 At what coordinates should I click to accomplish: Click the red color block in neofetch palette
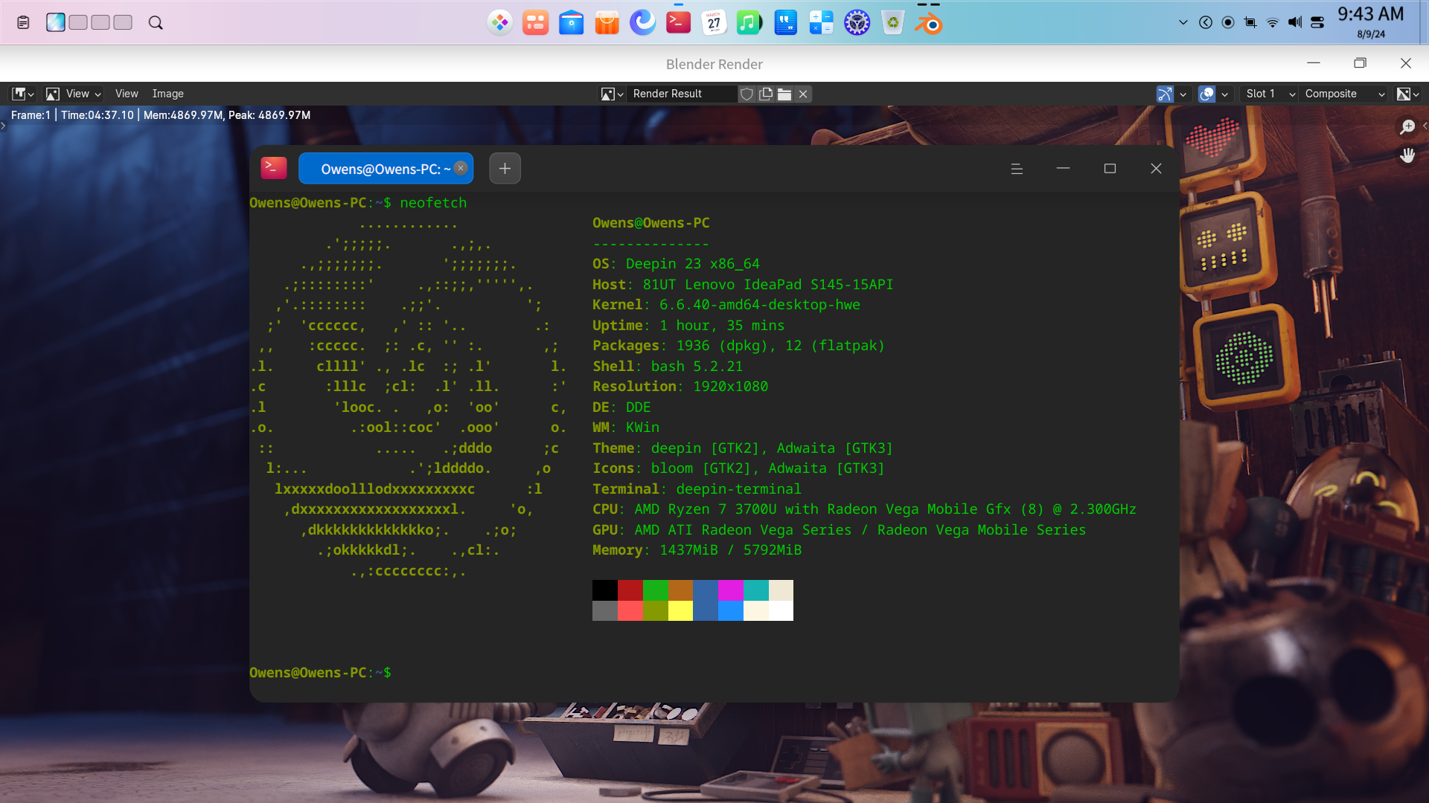[630, 590]
